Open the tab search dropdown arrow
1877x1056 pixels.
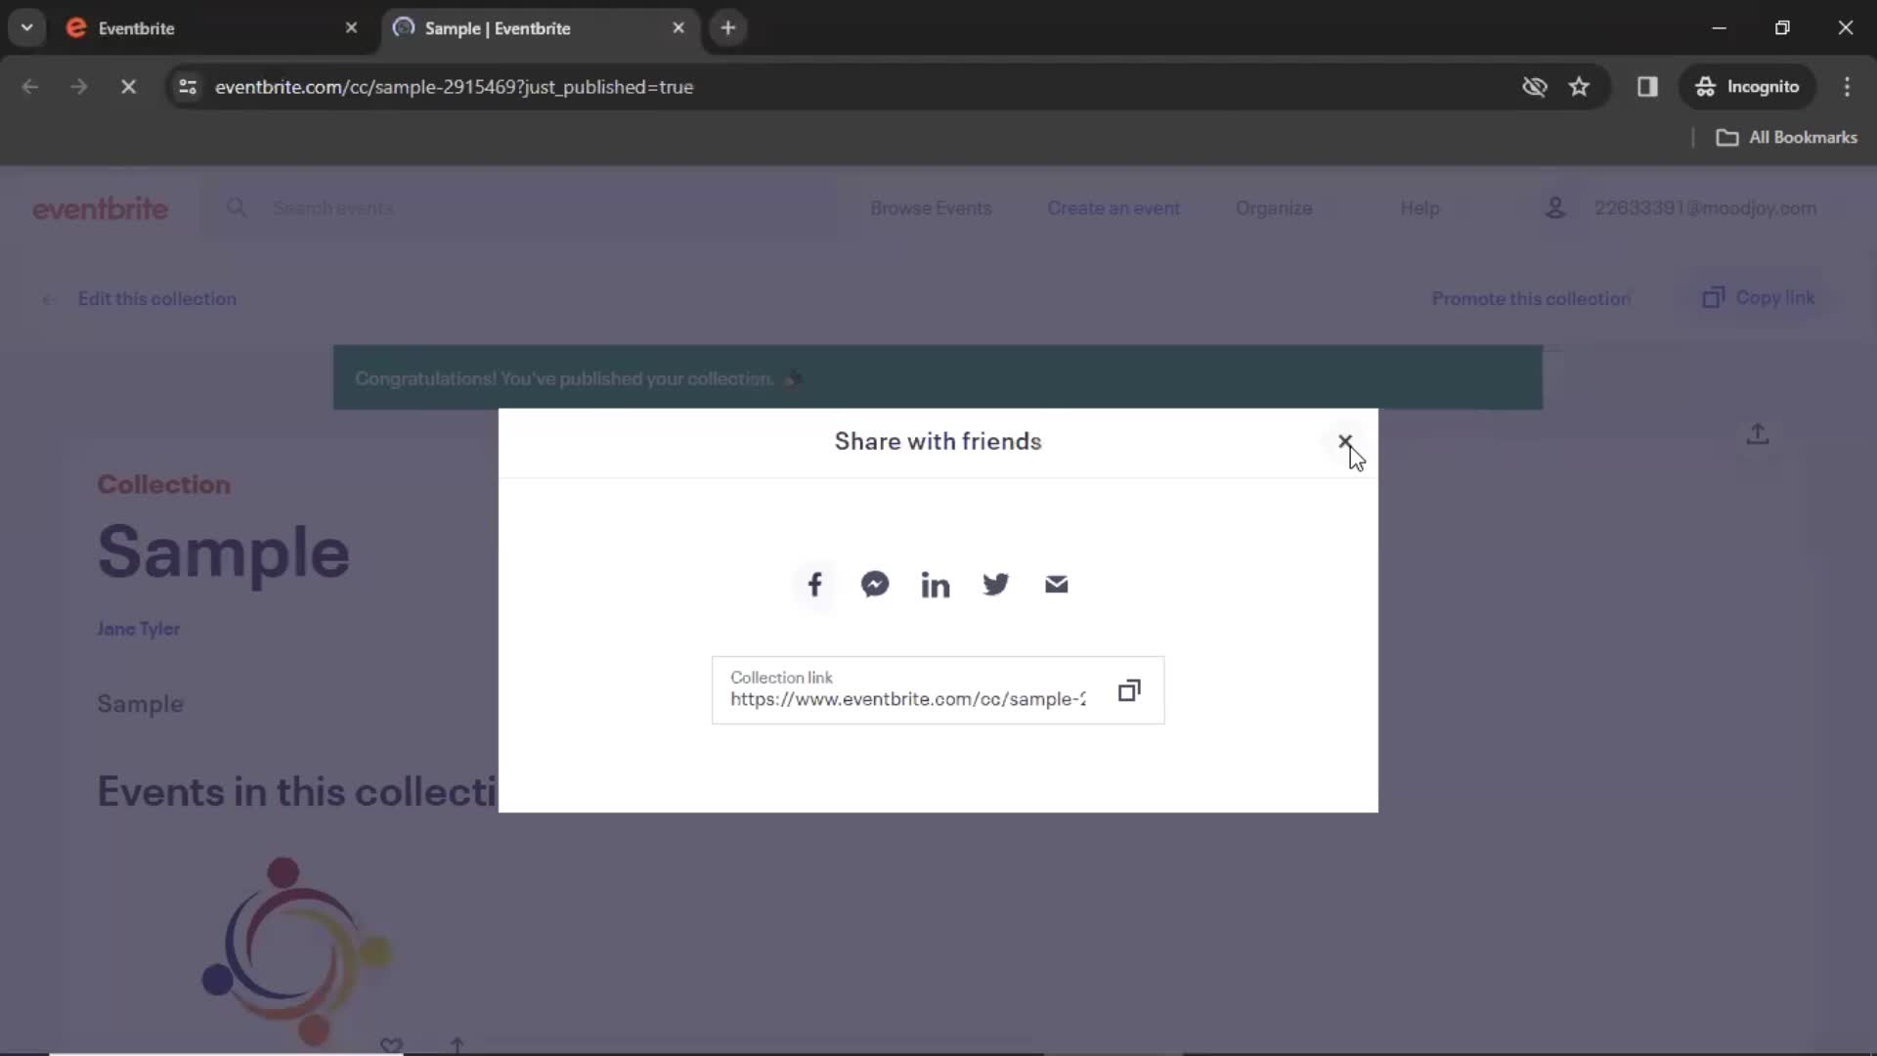(x=26, y=28)
